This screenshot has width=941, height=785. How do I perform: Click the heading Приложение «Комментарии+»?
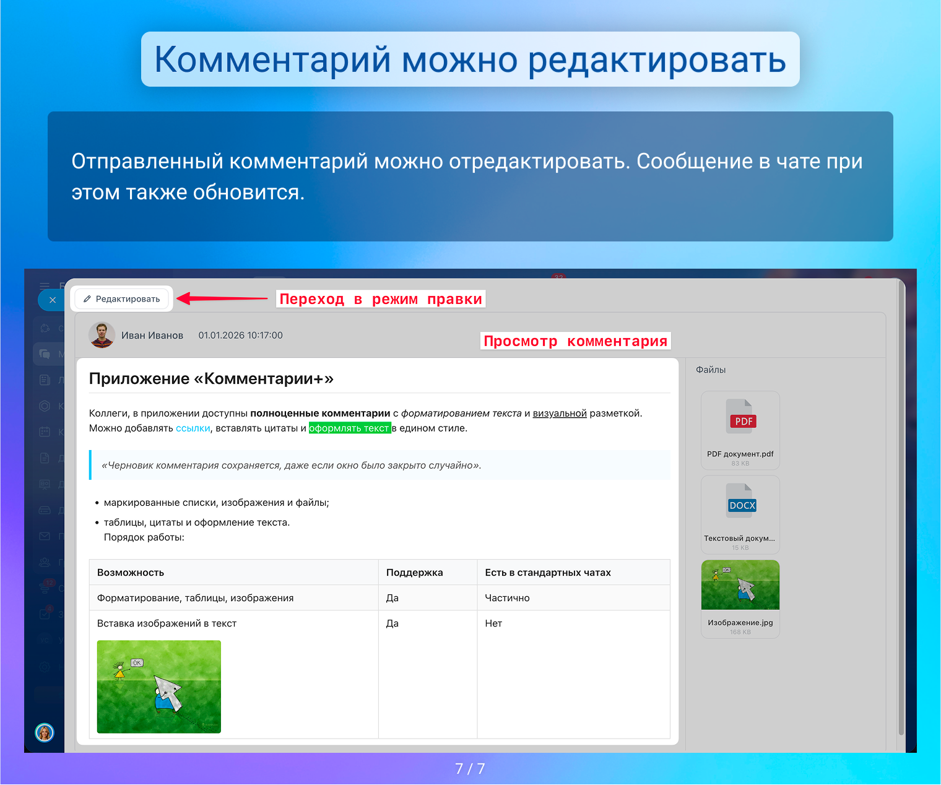211,379
